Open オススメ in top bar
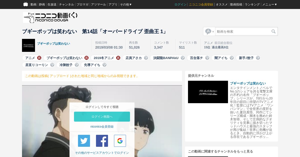The width and height of the screenshot is (300, 157). 222,4
